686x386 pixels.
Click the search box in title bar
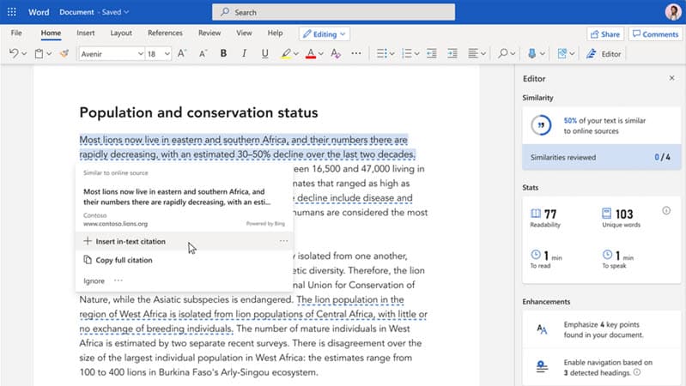coord(333,12)
